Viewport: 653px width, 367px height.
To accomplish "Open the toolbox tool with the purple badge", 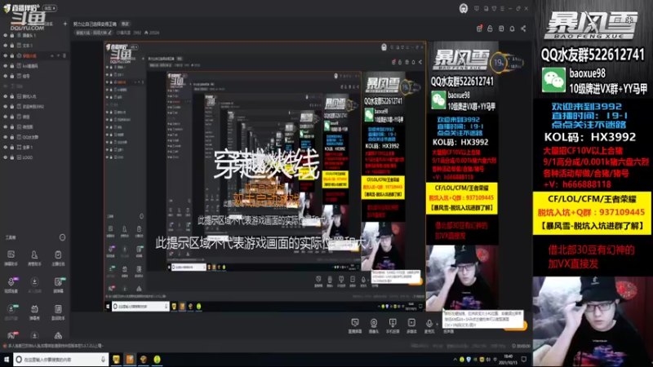I will (11, 285).
